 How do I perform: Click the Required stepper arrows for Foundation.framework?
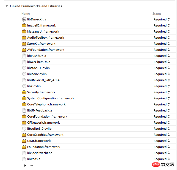[x=169, y=147]
